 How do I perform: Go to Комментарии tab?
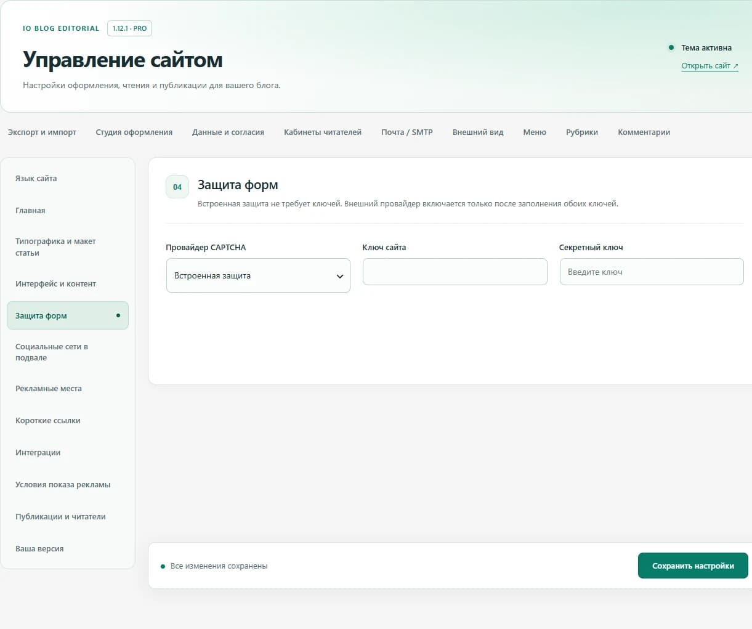pos(644,132)
